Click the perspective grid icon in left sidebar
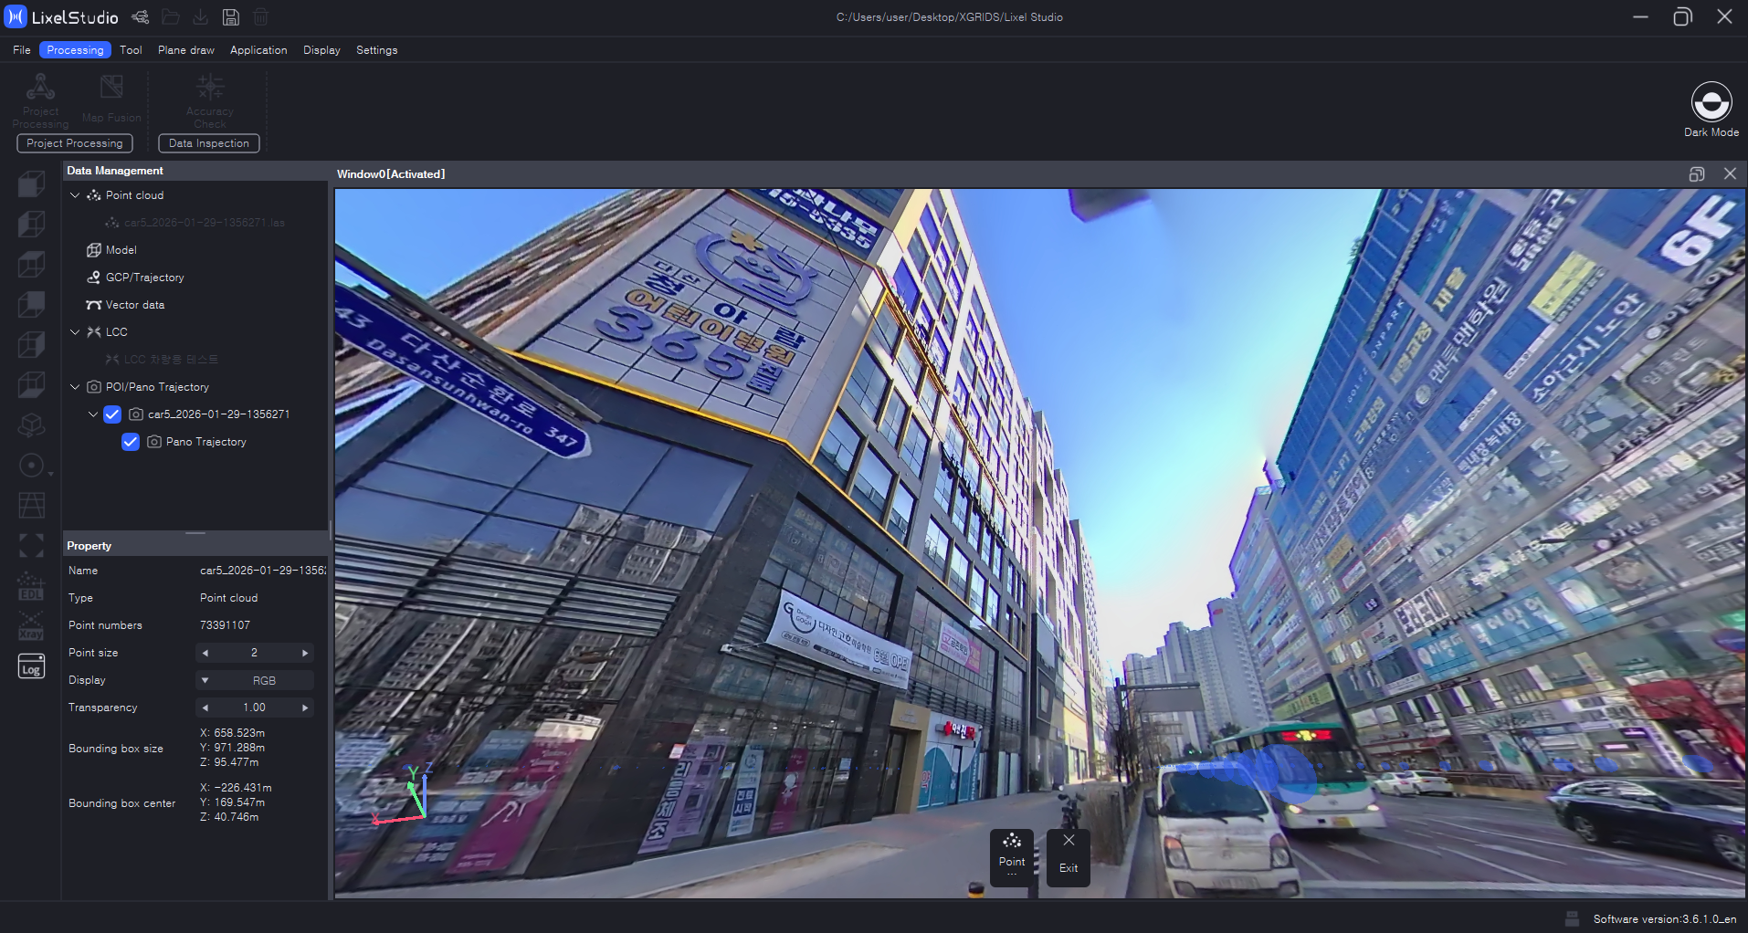Screen dimensions: 1748x933 point(32,505)
